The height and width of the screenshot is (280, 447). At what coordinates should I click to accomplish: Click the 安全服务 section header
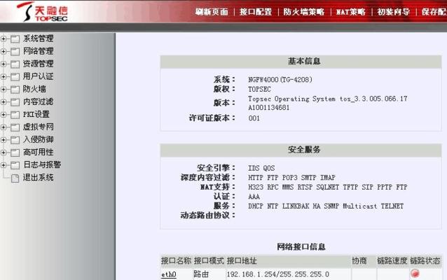pyautogui.click(x=301, y=150)
